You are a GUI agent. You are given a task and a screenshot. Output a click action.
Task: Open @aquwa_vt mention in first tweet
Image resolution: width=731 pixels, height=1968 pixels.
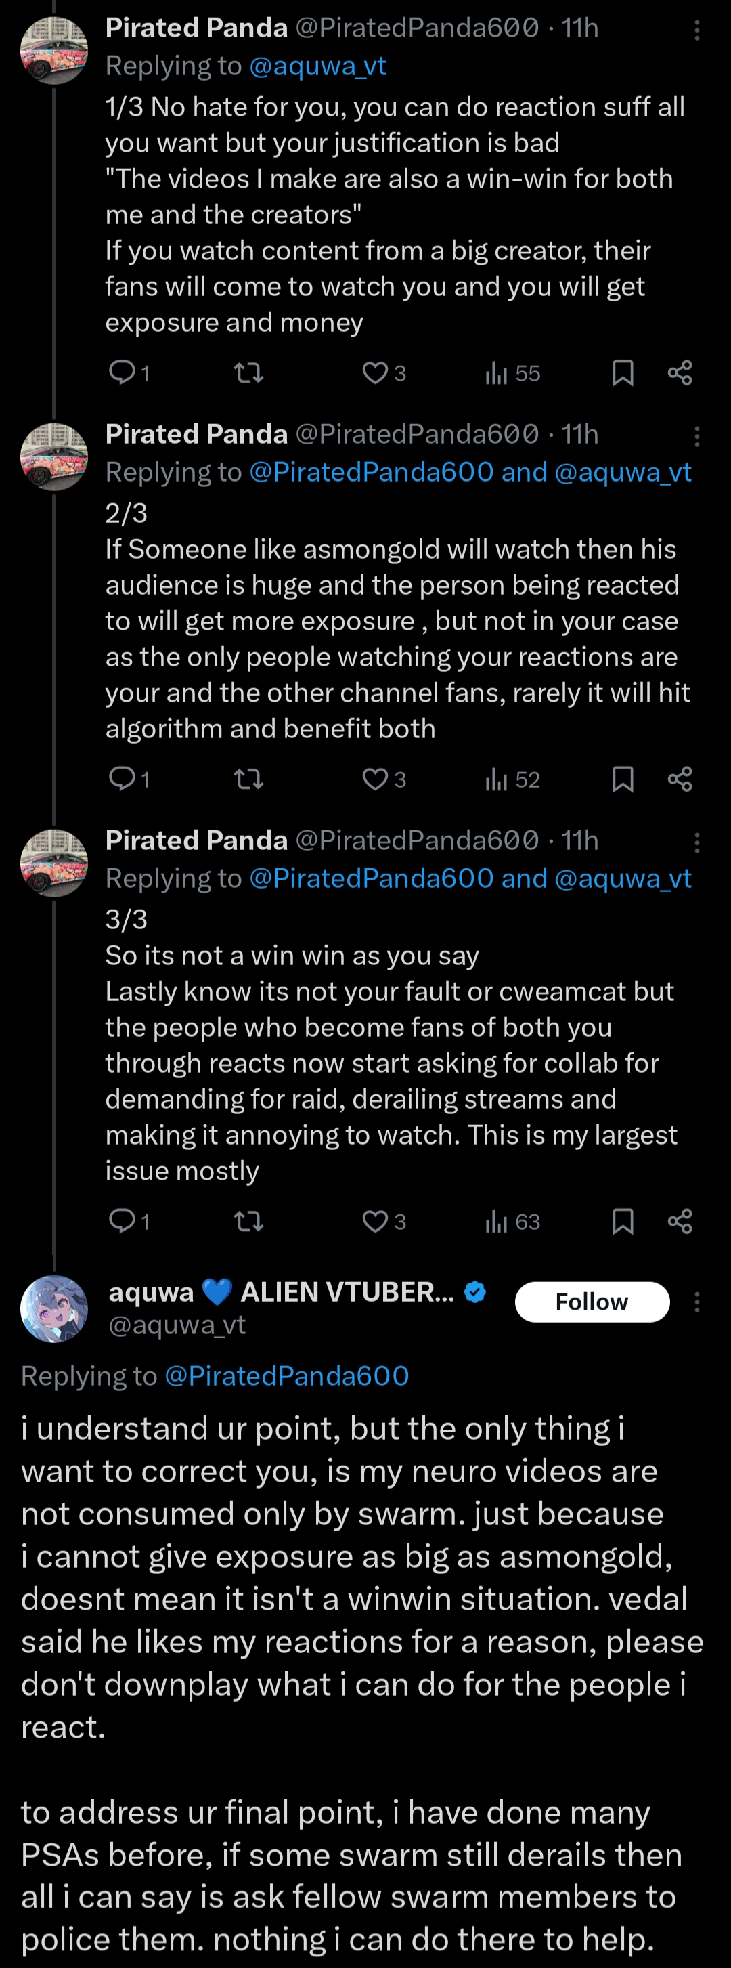pos(317,66)
